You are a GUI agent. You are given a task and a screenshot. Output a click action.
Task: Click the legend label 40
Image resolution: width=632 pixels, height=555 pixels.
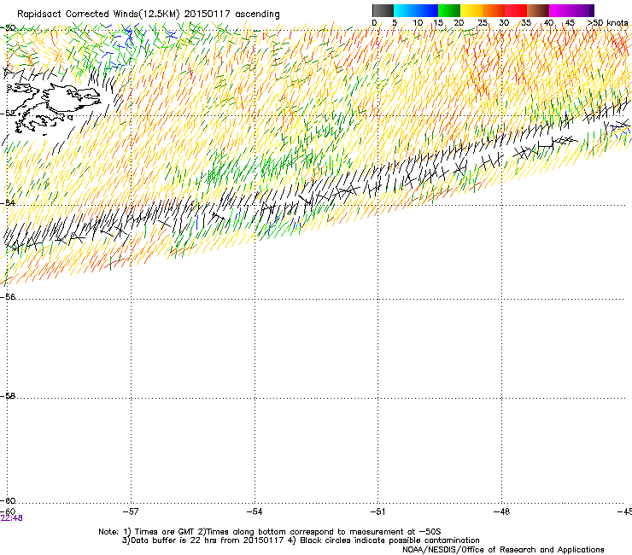click(548, 23)
